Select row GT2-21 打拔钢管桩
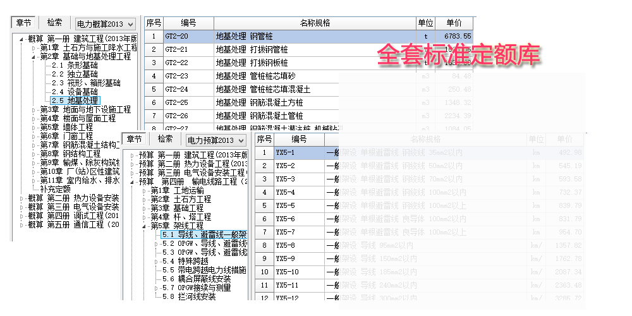This screenshot has width=632, height=316. [308, 49]
